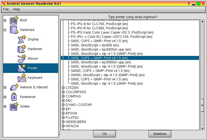Image resolution: width=207 pixels, height=140 pixels.
Task: Open the Help menu
Action: click(x=16, y=9)
